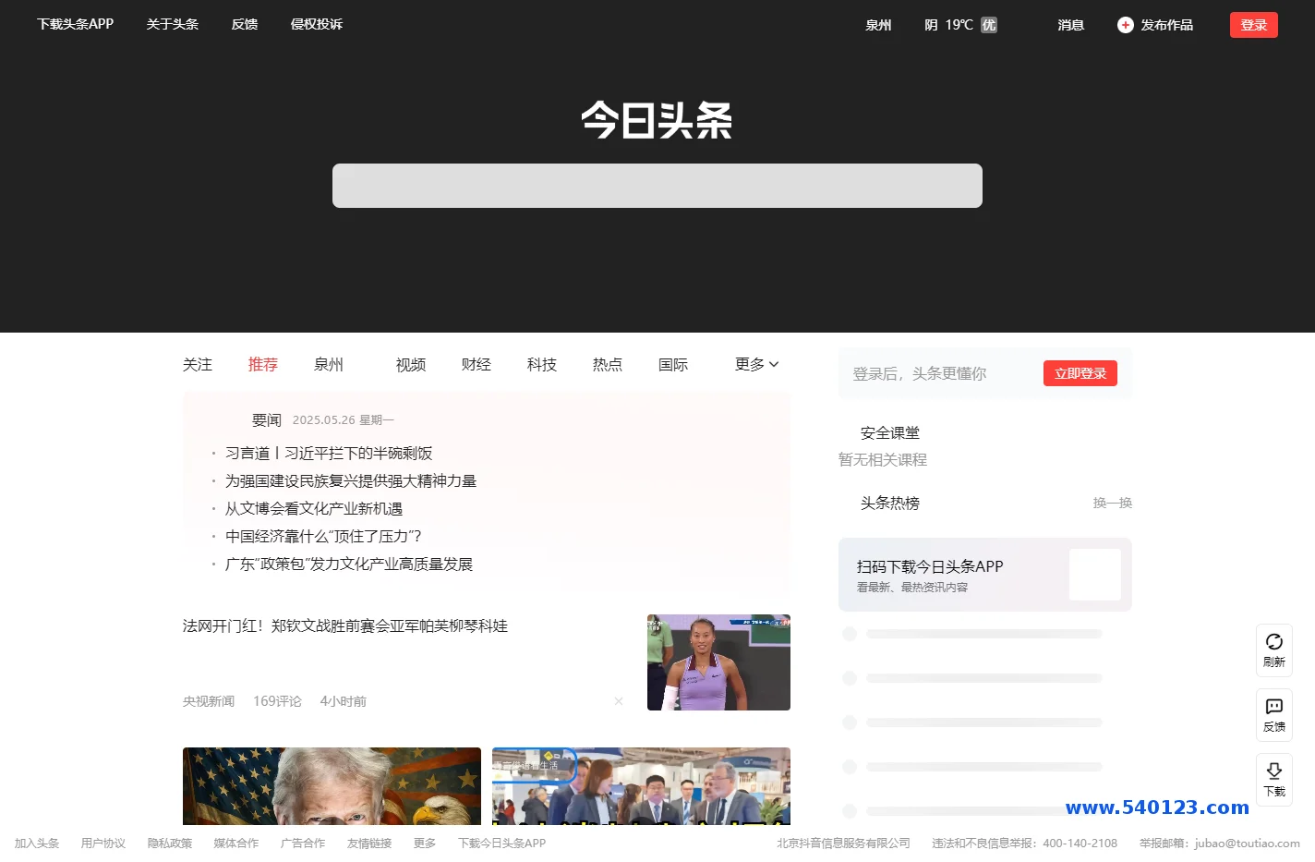Click the 要闻 section heading
Image resolution: width=1315 pixels, height=862 pixels.
pyautogui.click(x=267, y=420)
